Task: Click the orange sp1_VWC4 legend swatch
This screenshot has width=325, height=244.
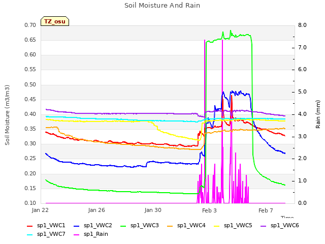Action: click(170, 226)
